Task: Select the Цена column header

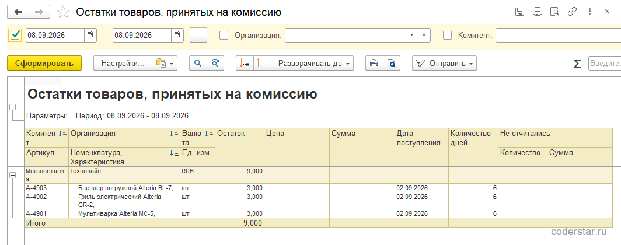Action: click(x=296, y=147)
